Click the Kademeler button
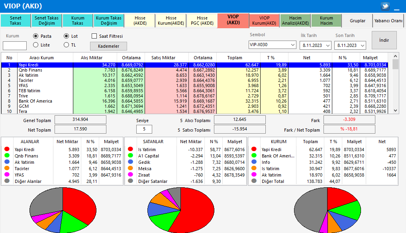The height and width of the screenshot is (233, 406). click(x=108, y=46)
